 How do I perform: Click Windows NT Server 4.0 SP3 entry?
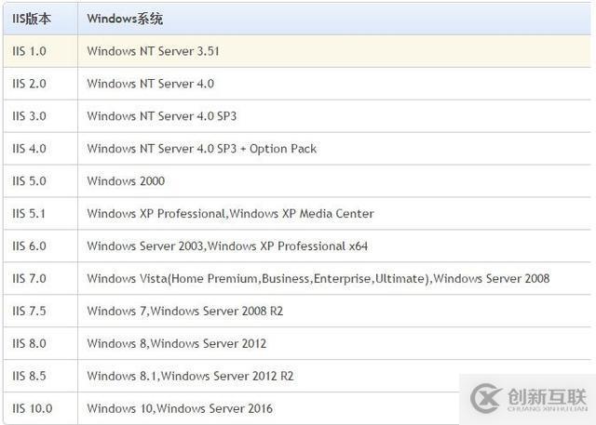163,116
